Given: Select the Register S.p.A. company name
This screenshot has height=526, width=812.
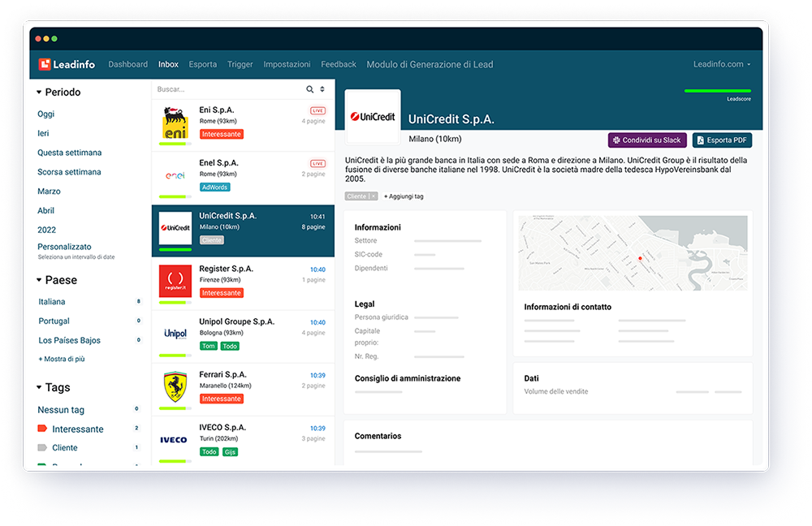Looking at the screenshot, I should coord(227,269).
